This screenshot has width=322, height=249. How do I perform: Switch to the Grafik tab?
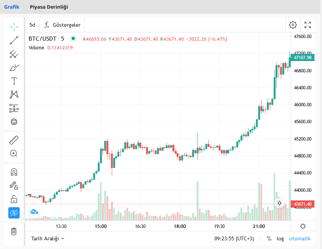point(12,7)
